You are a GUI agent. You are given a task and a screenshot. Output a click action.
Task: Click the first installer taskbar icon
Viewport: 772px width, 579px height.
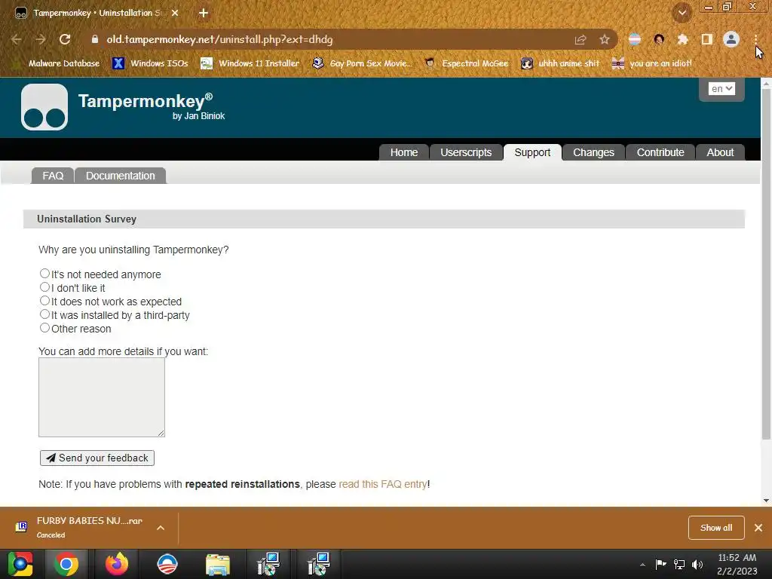click(x=268, y=564)
